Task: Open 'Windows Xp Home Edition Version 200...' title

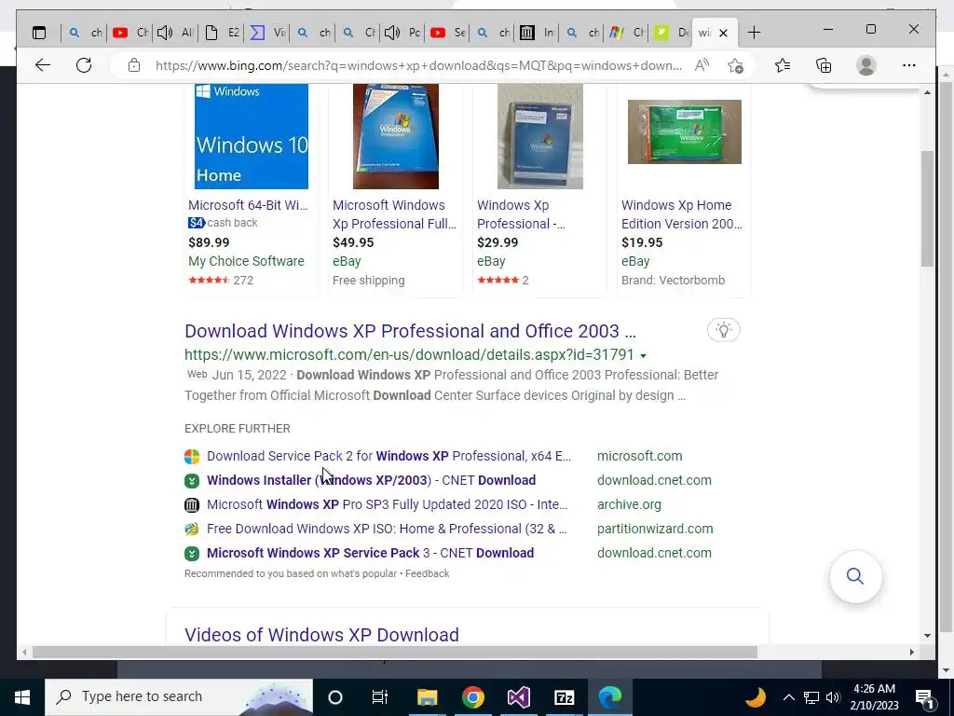Action: [681, 214]
